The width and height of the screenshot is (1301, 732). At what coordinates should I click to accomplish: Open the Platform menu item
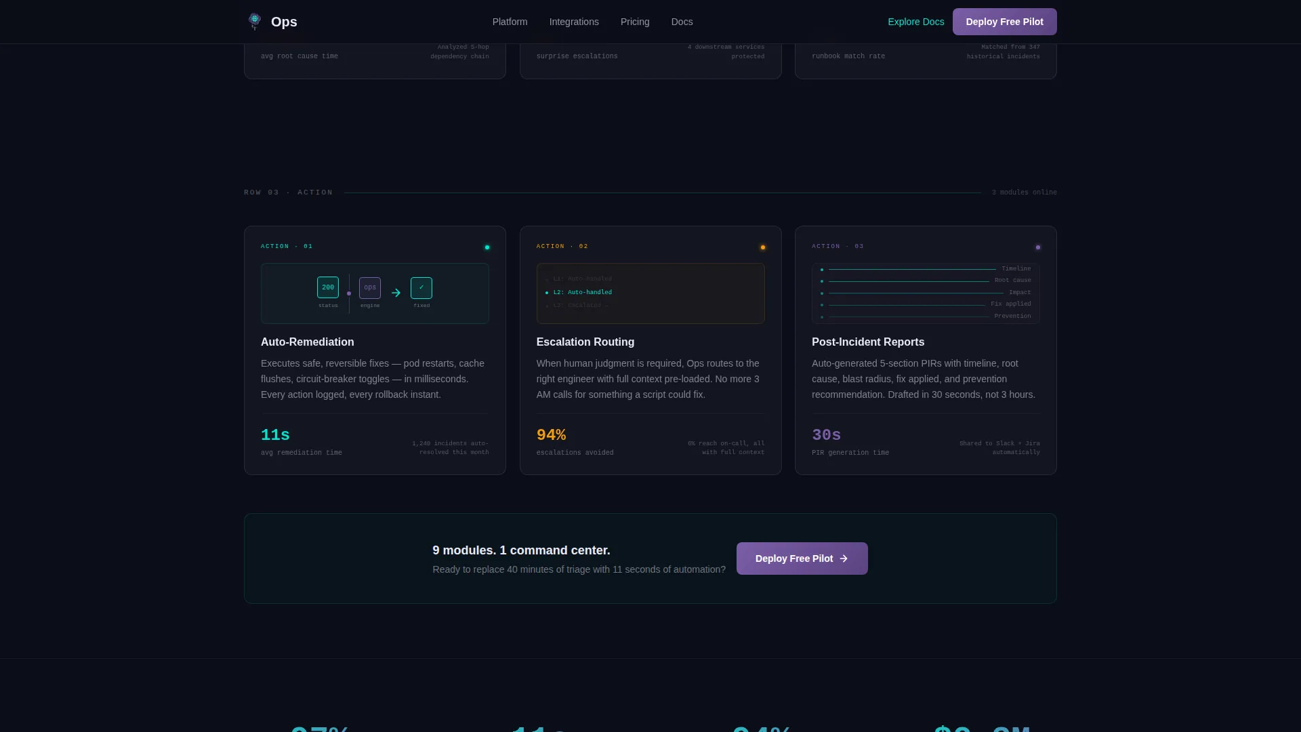(x=510, y=22)
